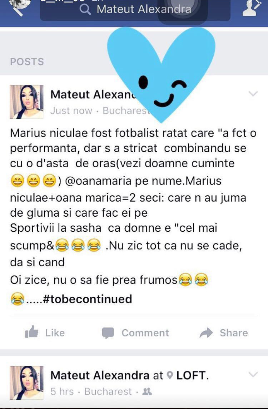Open the second post's profile picture
Viewport: 268px width, 409px height.
[26, 383]
